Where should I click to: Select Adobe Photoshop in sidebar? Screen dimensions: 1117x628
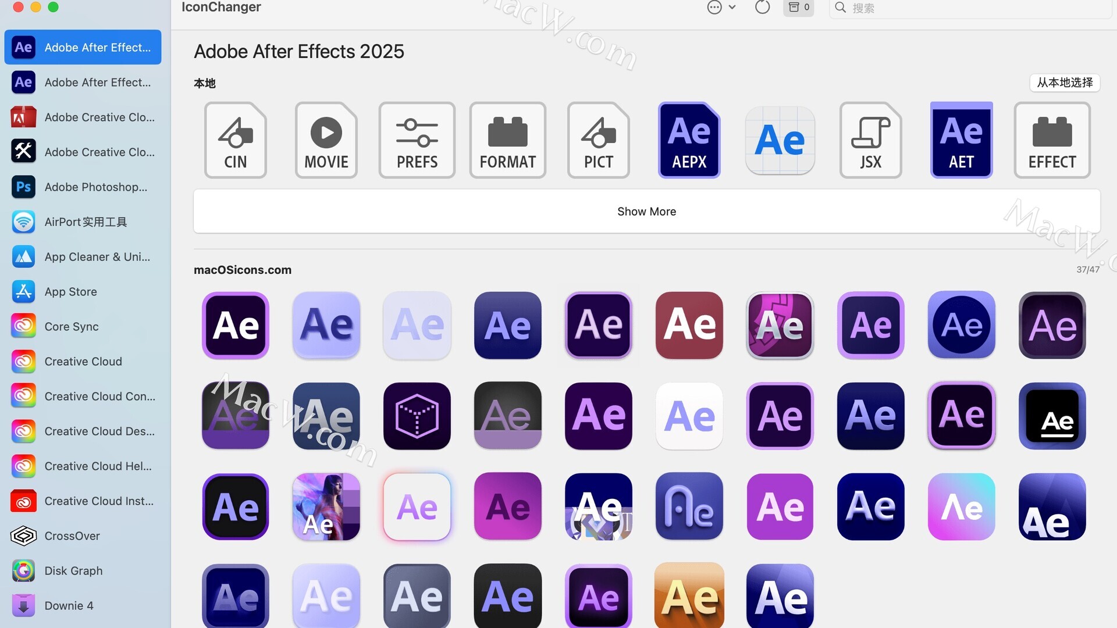83,187
